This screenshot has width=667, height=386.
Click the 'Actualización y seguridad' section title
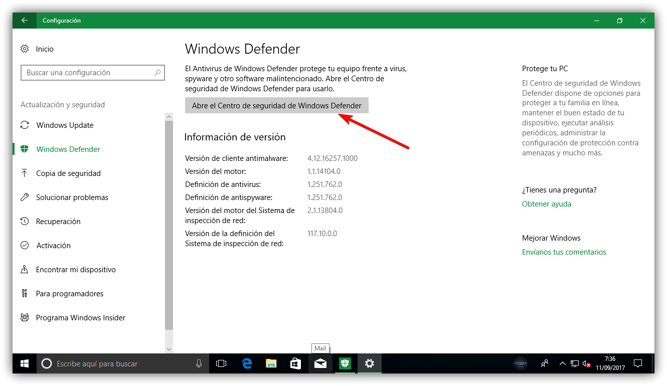pyautogui.click(x=63, y=105)
